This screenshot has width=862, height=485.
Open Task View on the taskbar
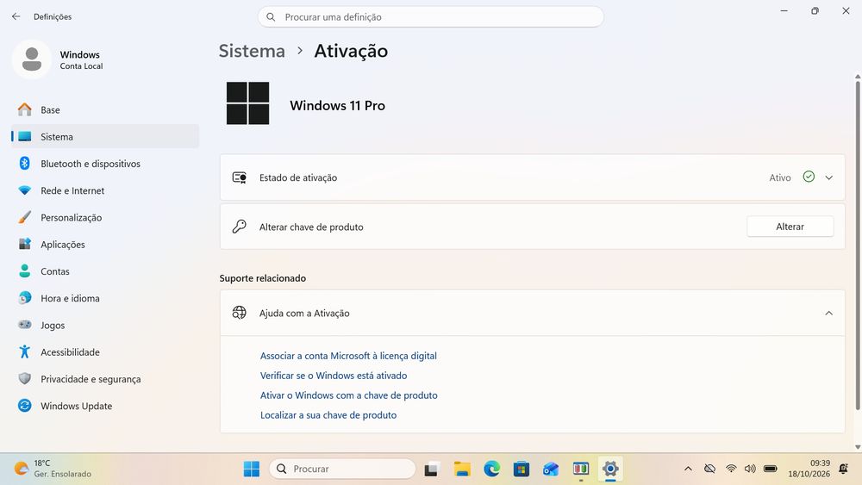431,469
